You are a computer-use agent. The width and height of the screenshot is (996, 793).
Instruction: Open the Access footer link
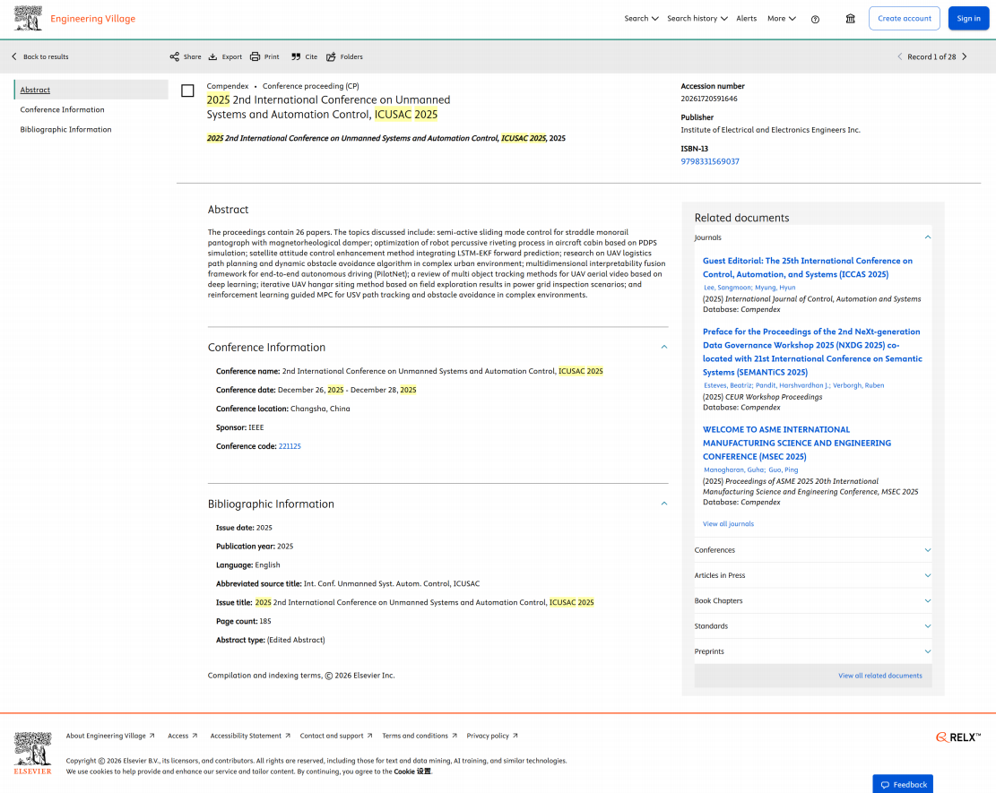point(182,736)
